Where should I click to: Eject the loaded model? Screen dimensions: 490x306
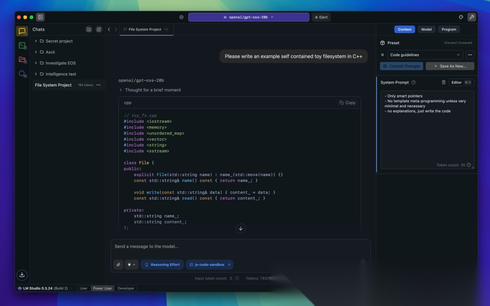click(321, 17)
